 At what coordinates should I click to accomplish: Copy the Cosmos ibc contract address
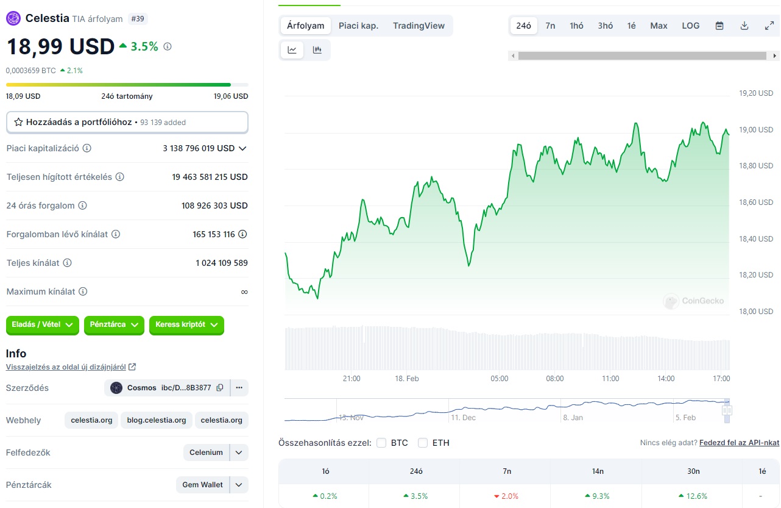click(x=220, y=388)
